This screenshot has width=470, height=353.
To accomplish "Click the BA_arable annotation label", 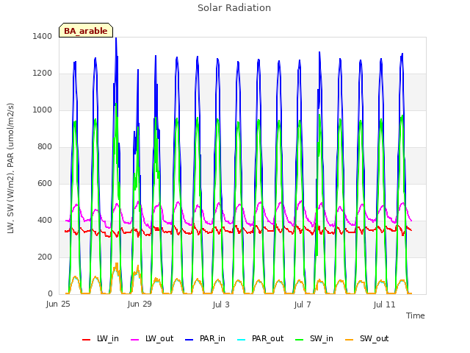I will 86,30.
